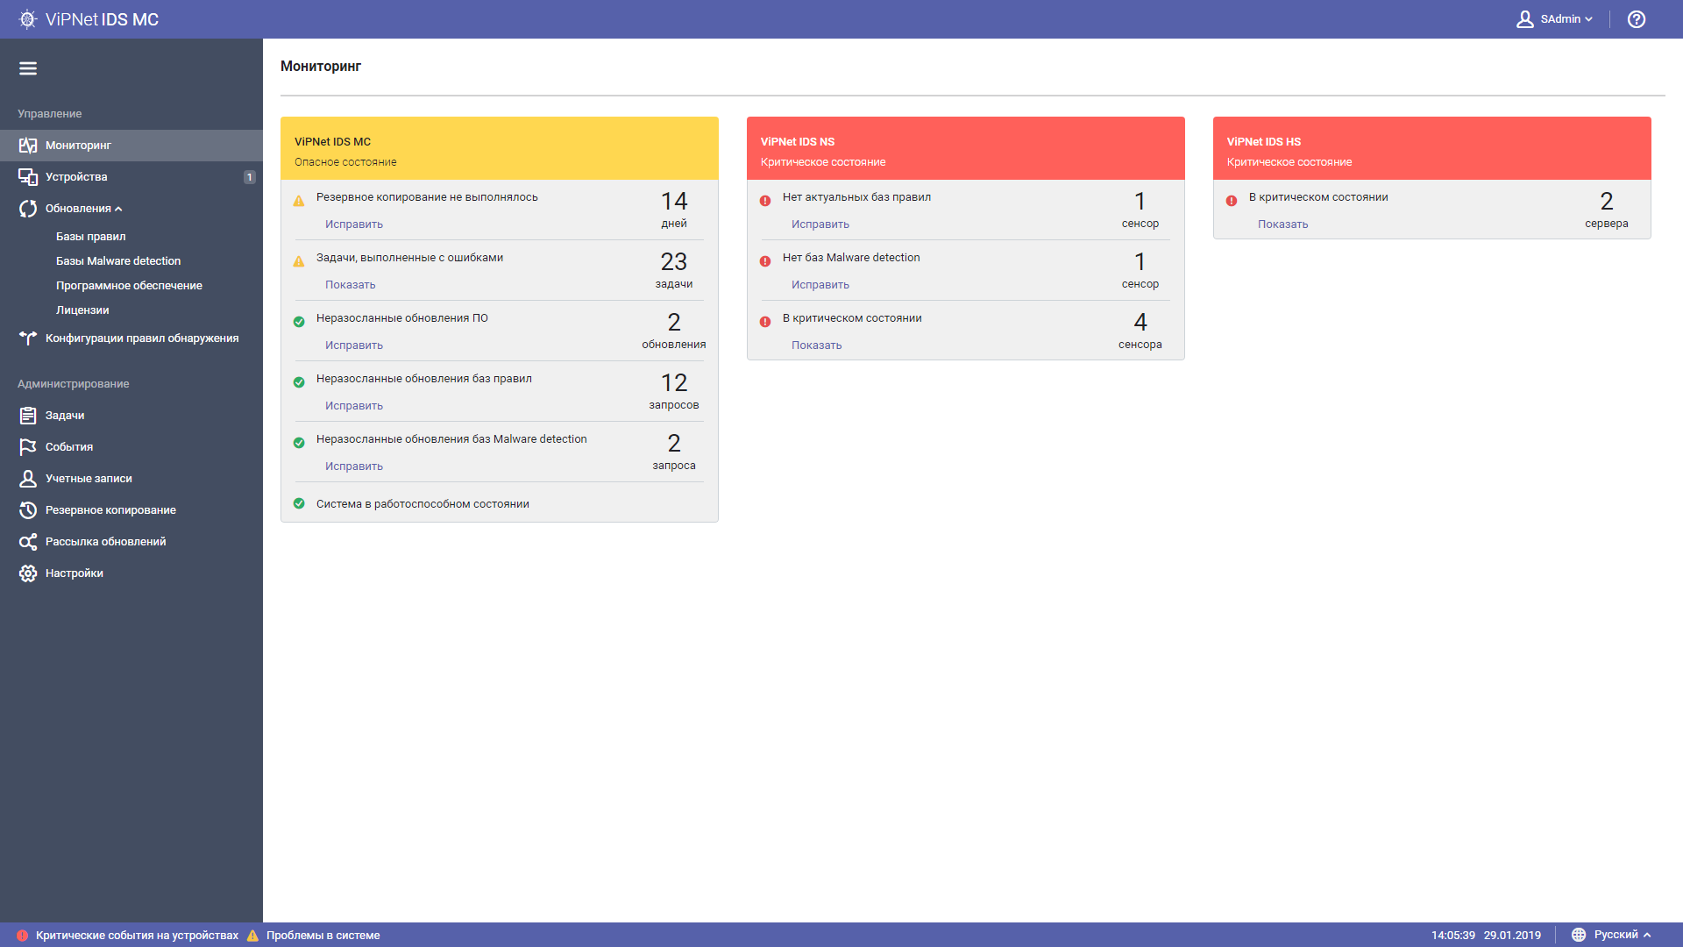Open the Лицензии submenu item
The image size is (1683, 947).
pos(82,310)
